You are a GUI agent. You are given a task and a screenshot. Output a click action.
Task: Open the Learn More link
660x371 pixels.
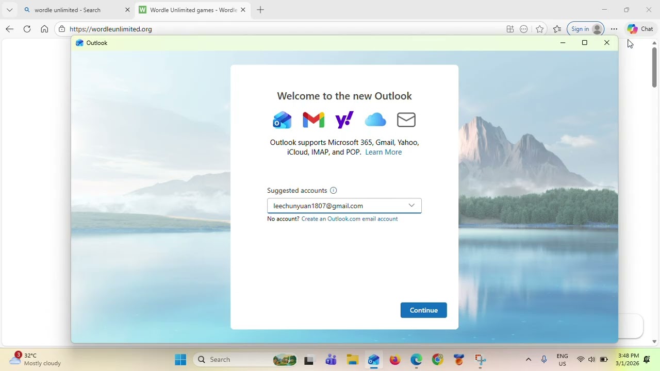[383, 152]
